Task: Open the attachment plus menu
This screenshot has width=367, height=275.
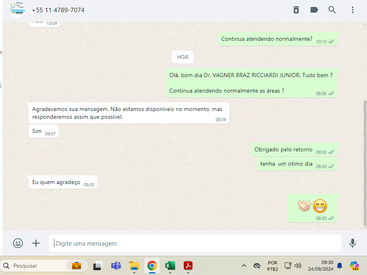Action: (x=36, y=243)
